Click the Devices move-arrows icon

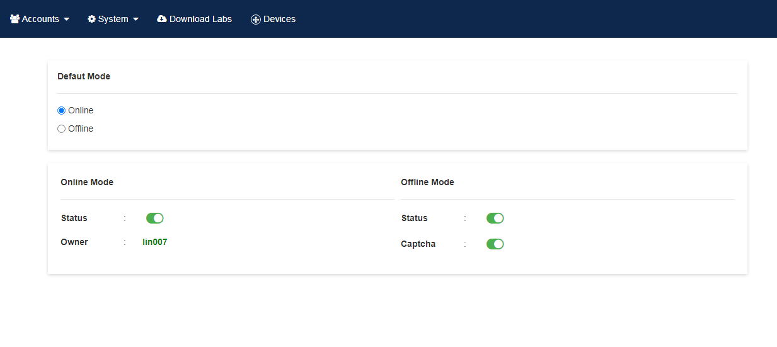tap(256, 20)
